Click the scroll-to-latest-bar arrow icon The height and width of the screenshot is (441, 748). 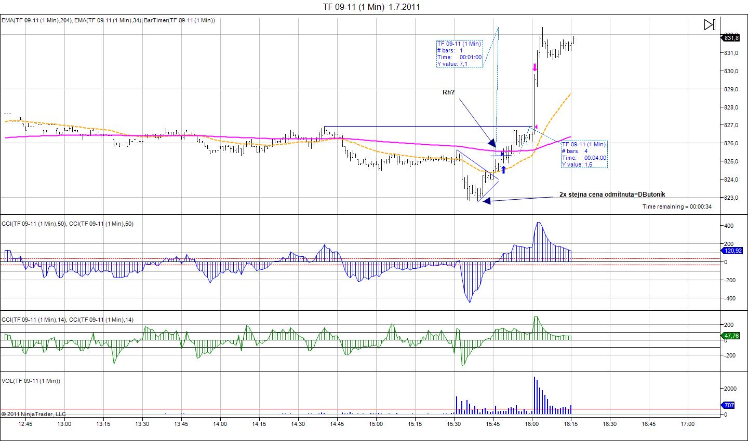pyautogui.click(x=710, y=25)
